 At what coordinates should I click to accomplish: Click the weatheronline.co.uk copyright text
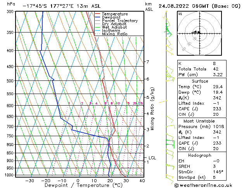point(203,185)
